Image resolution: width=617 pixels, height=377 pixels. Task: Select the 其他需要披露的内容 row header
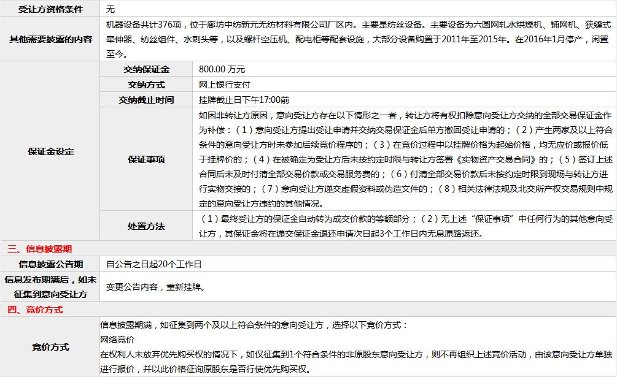click(x=50, y=39)
